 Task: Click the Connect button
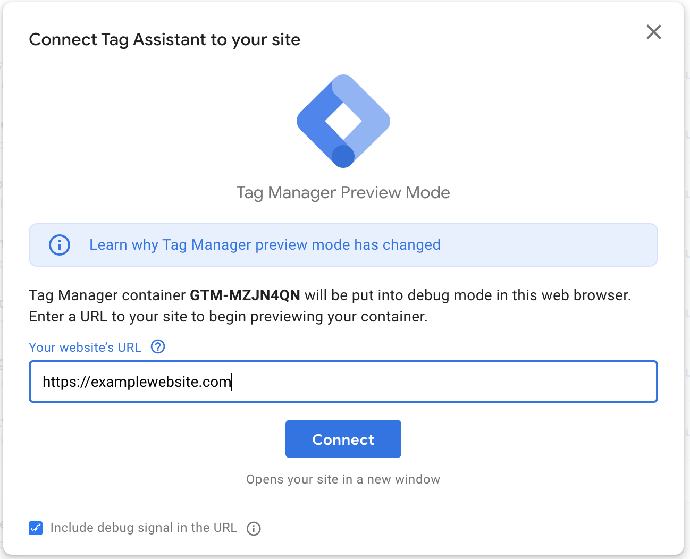click(343, 439)
